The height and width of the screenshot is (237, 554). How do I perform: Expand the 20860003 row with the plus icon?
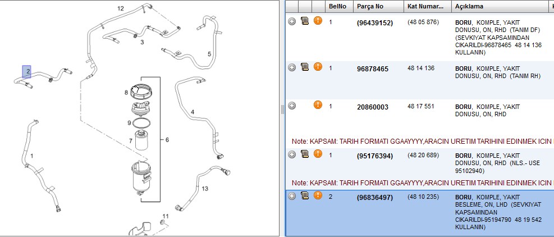click(x=292, y=106)
